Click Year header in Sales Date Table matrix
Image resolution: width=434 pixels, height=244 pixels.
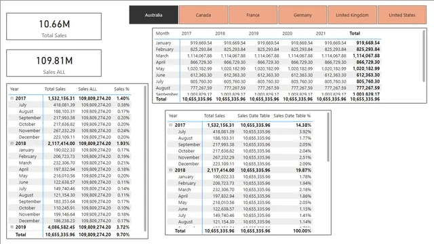pos(173,116)
